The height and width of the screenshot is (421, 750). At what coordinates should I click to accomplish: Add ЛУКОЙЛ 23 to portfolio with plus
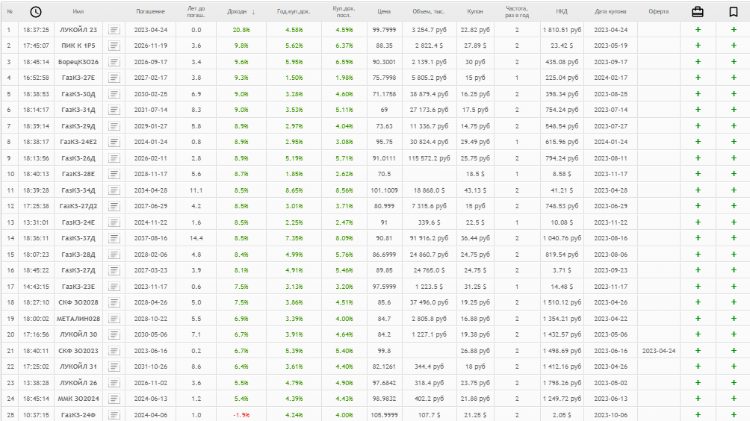[x=698, y=30]
